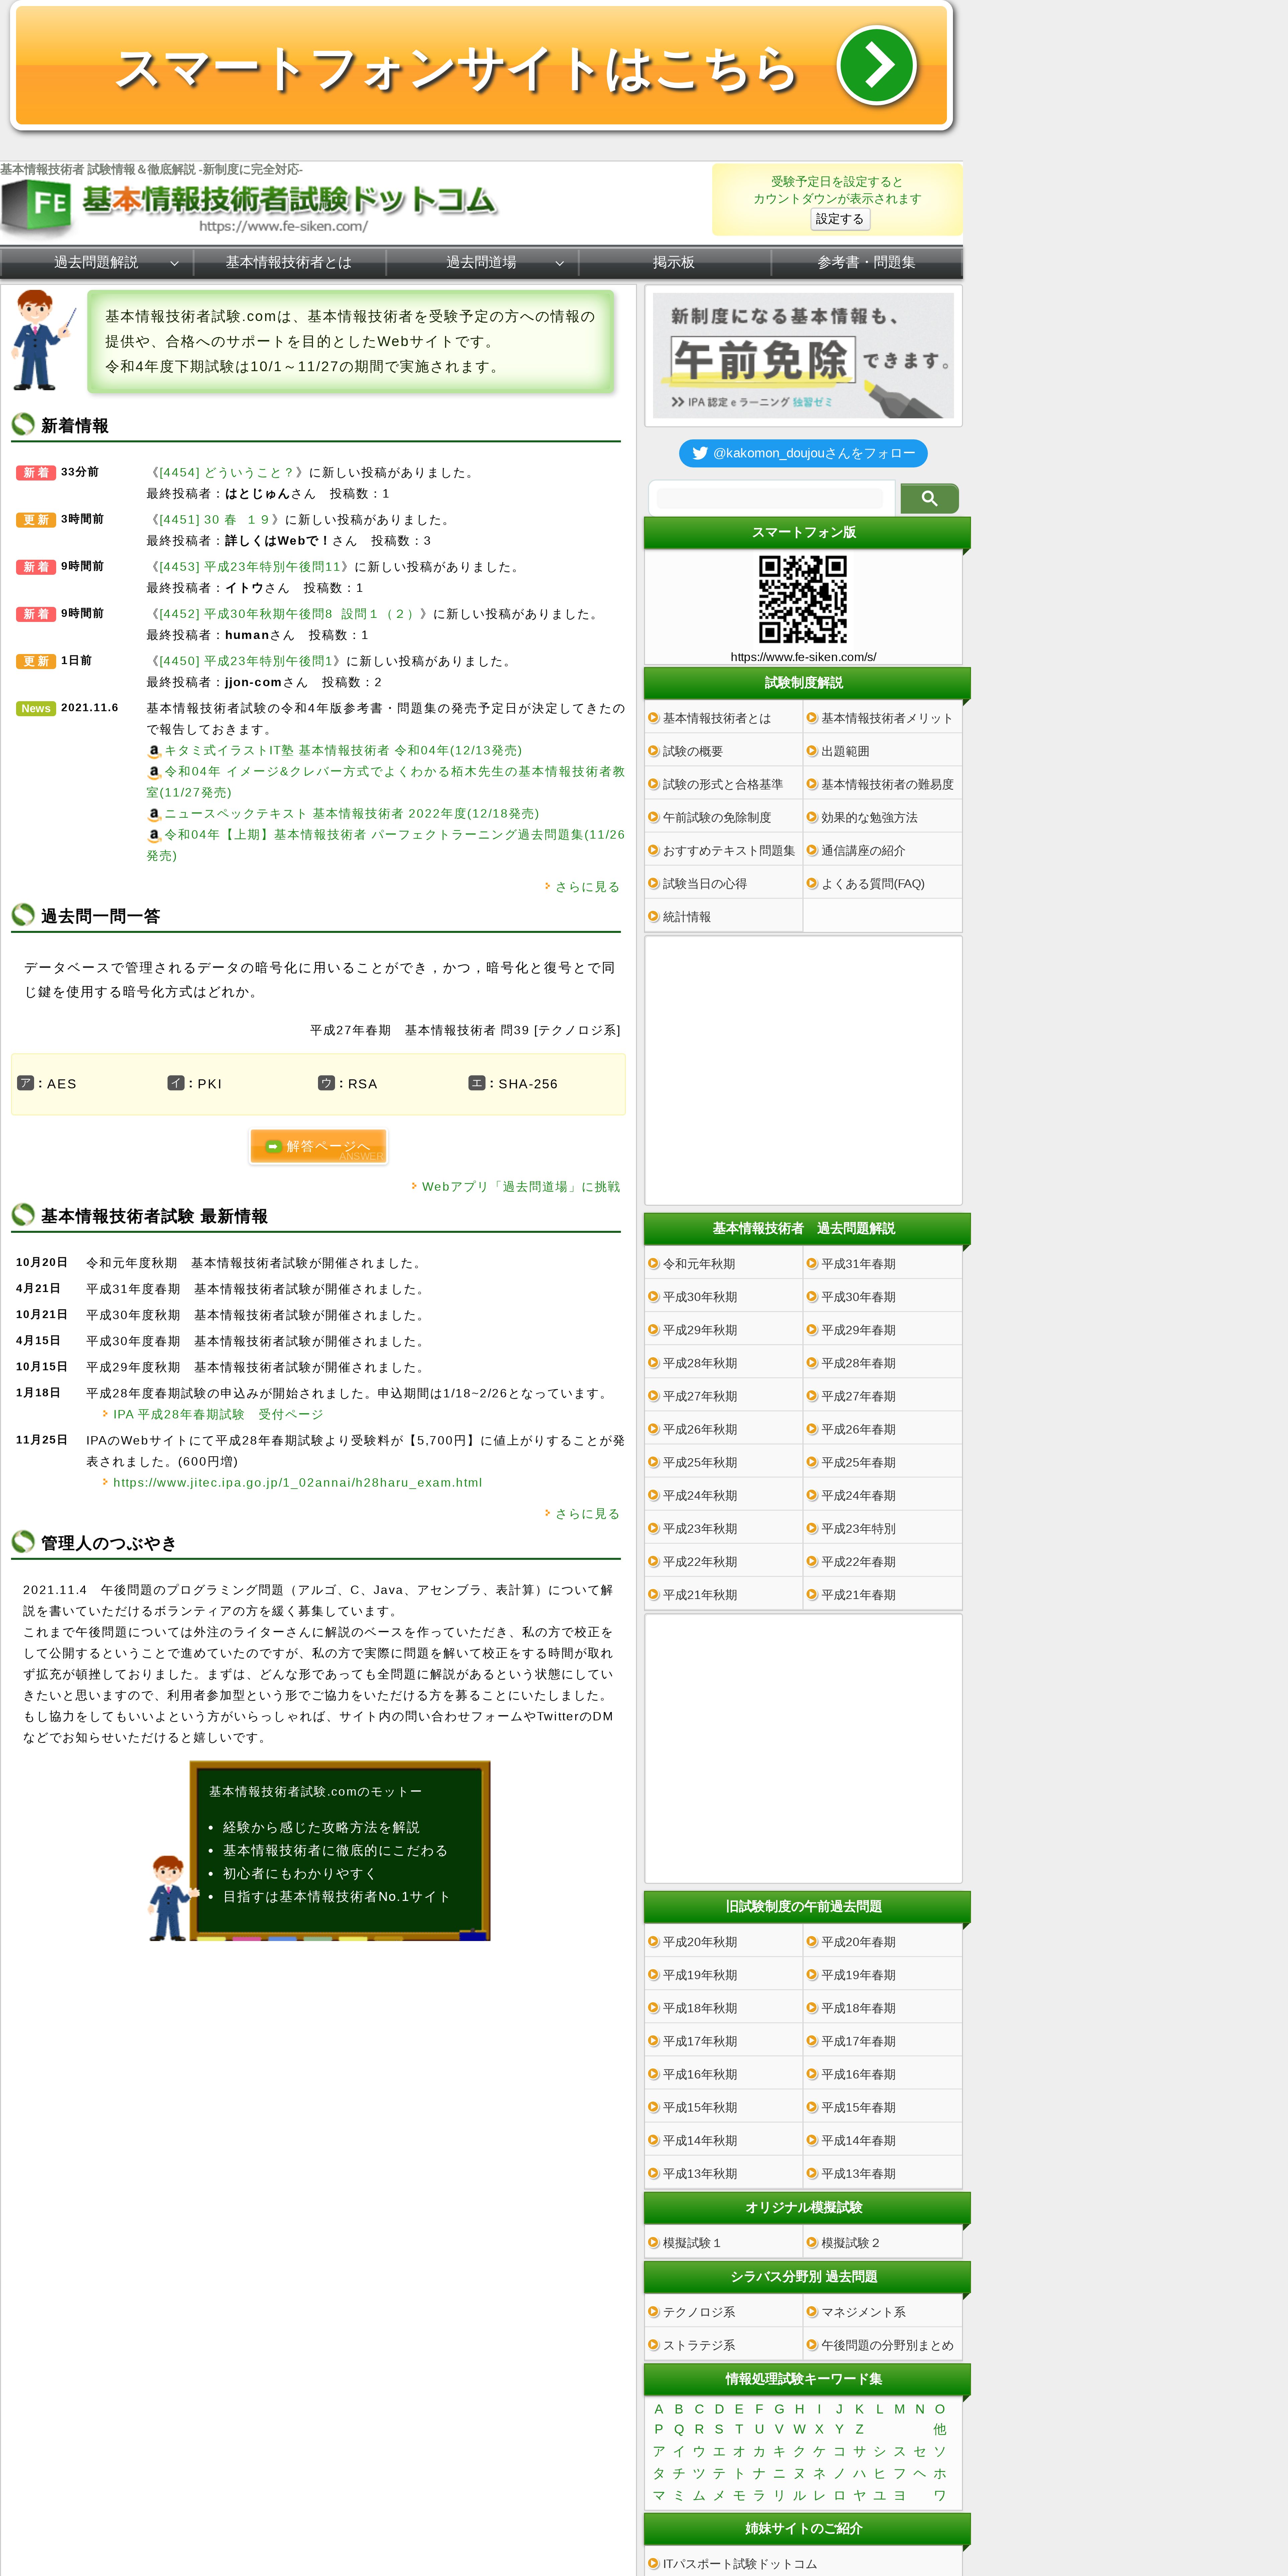The height and width of the screenshot is (2576, 1288).
Task: Open keyword index letter A
Action: (x=659, y=2410)
